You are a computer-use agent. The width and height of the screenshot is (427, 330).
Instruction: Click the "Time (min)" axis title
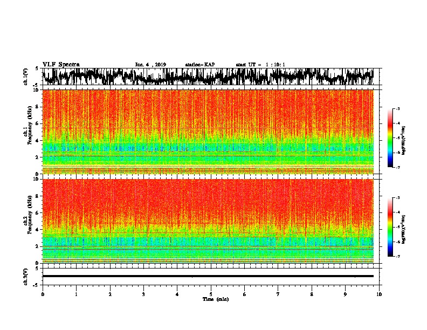pos(216,299)
